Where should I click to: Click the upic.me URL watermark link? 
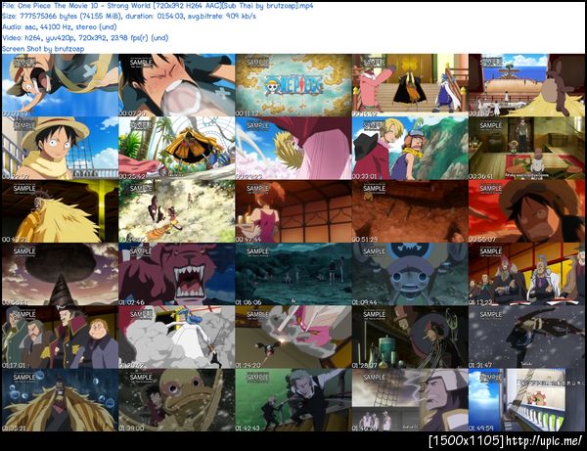[x=544, y=440]
